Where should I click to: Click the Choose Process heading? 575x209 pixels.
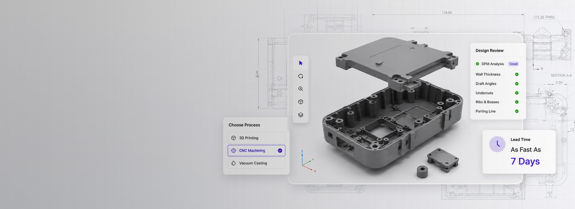[244, 125]
